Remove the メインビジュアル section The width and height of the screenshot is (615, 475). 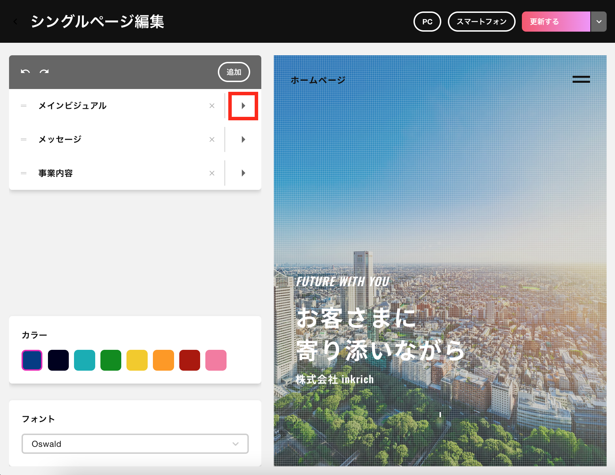coord(212,106)
